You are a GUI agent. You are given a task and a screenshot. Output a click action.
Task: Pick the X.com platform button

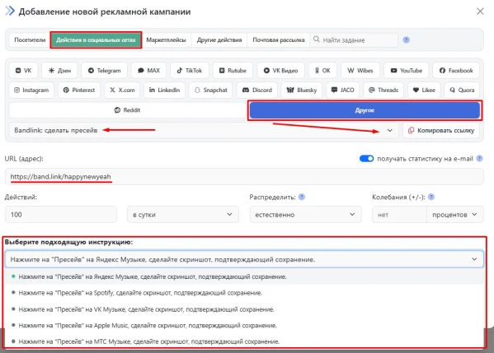pos(122,90)
